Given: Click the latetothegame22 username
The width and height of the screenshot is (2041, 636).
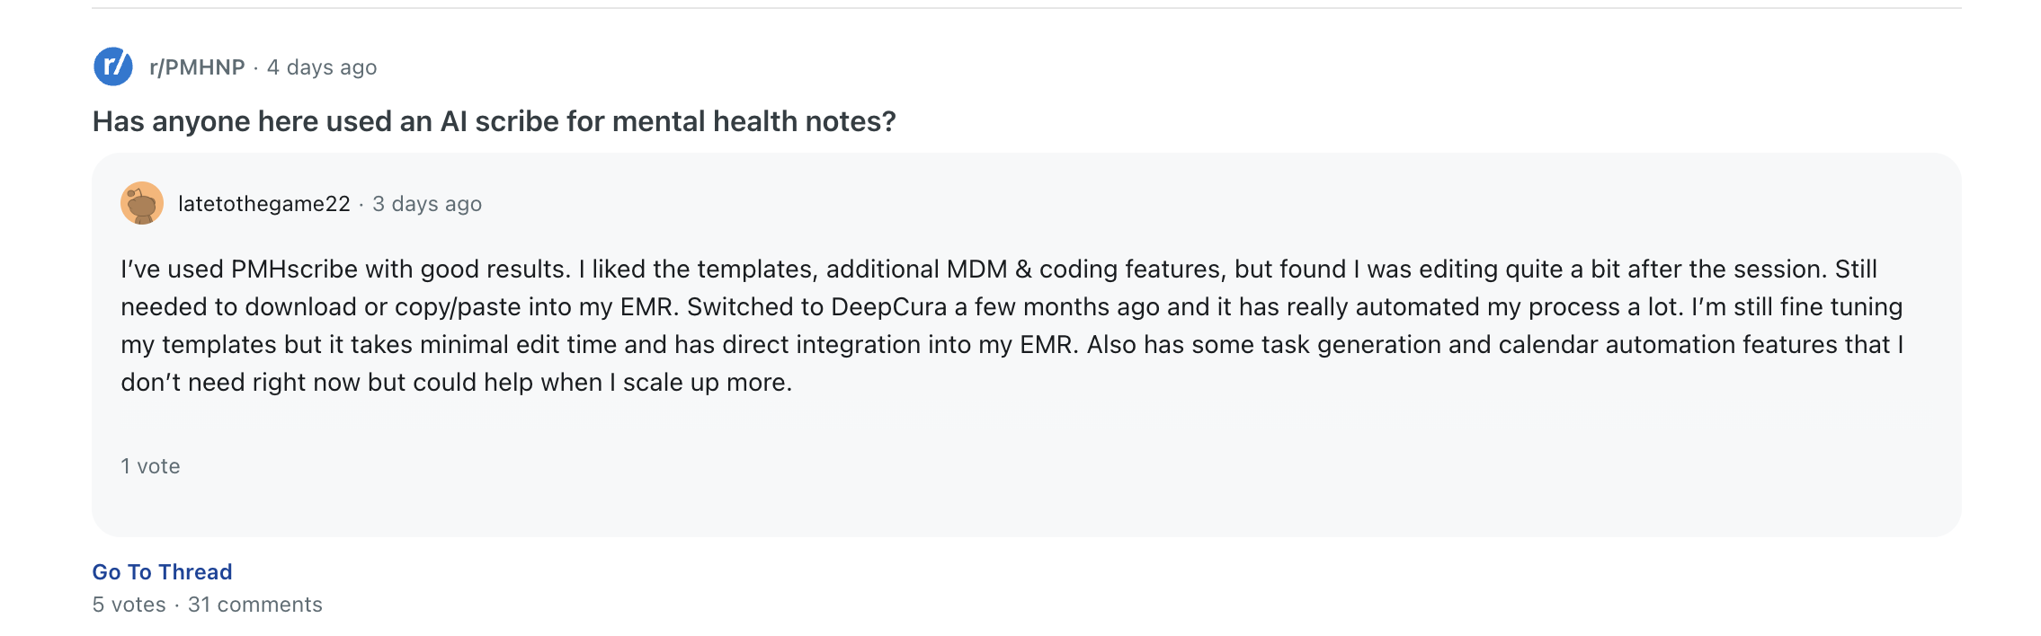Looking at the screenshot, I should tap(263, 203).
